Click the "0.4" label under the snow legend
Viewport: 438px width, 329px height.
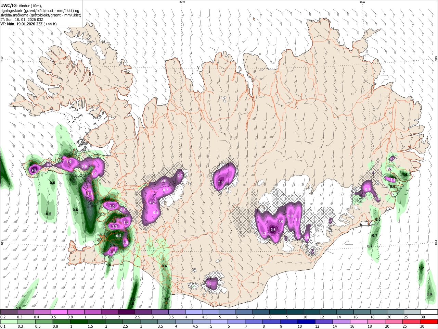(36, 317)
